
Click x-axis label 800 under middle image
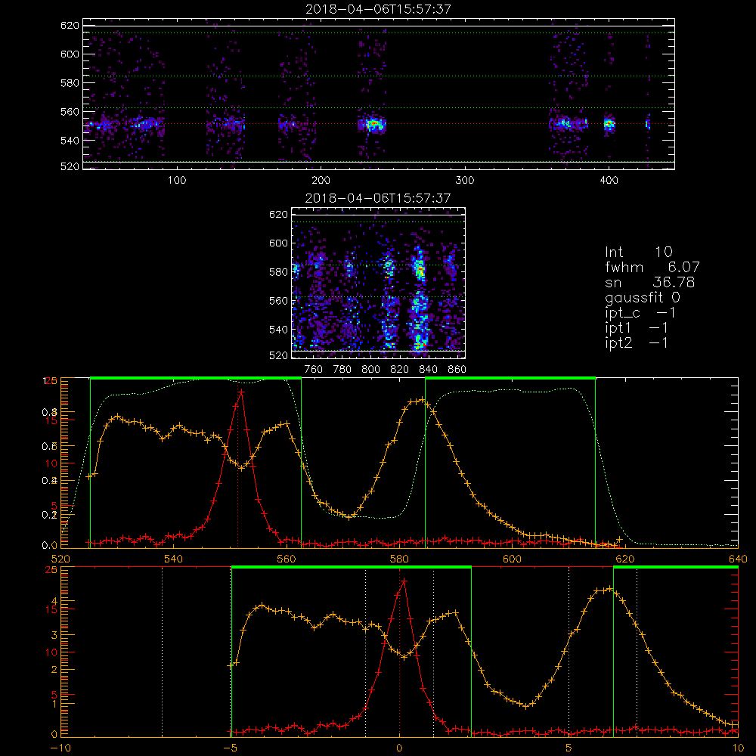[371, 370]
